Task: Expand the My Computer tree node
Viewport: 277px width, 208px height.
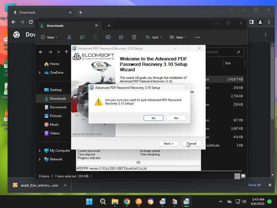Action: (39, 151)
